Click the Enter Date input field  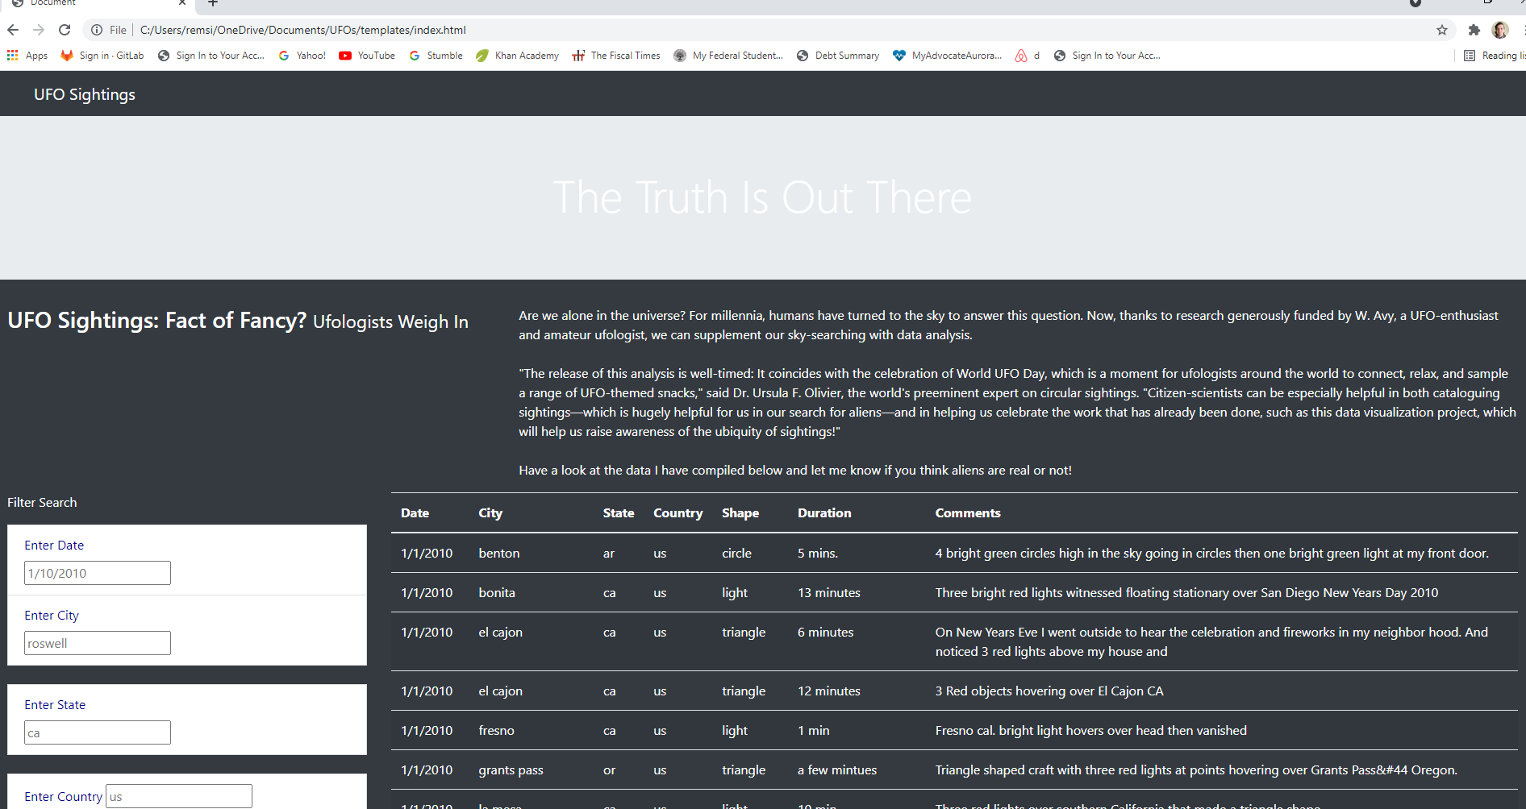point(97,572)
